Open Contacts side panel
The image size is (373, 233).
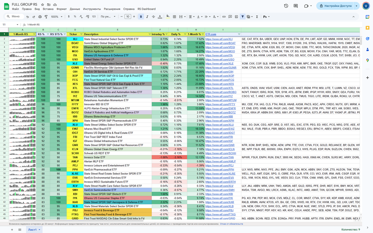[367, 49]
